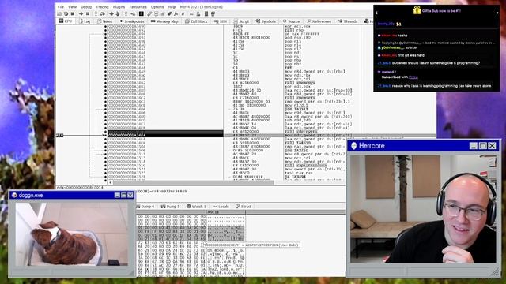Select the Dump 5 tab
Screen dimensions: 506x284
171,207
